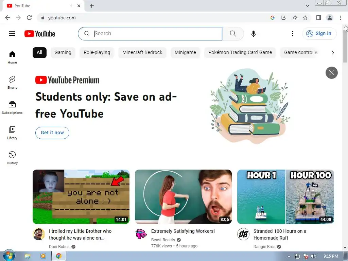Open Extremely Satisfying Workers title
348x261 pixels.
click(x=183, y=231)
